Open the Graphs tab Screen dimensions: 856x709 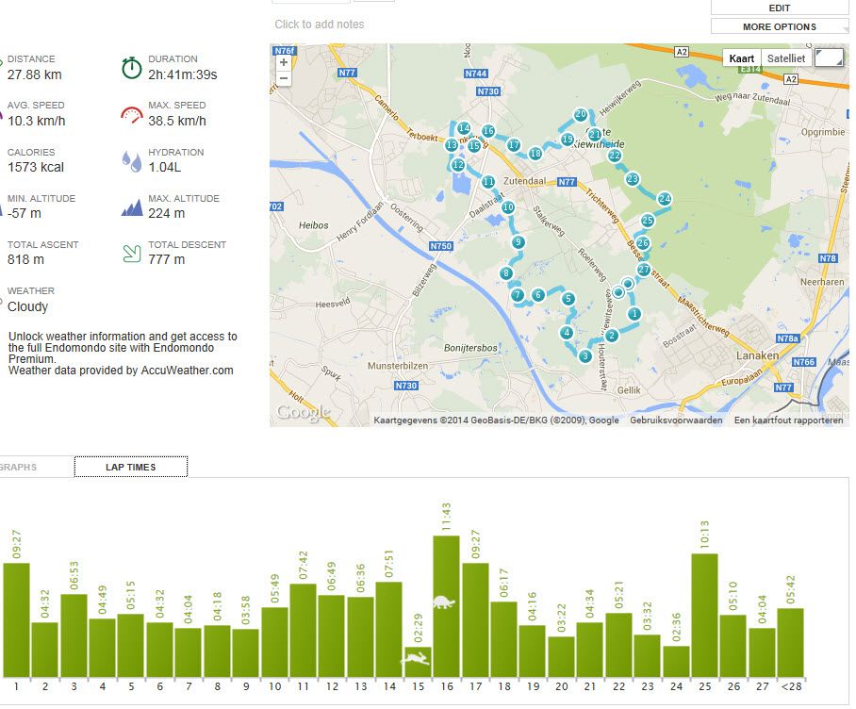(19, 467)
